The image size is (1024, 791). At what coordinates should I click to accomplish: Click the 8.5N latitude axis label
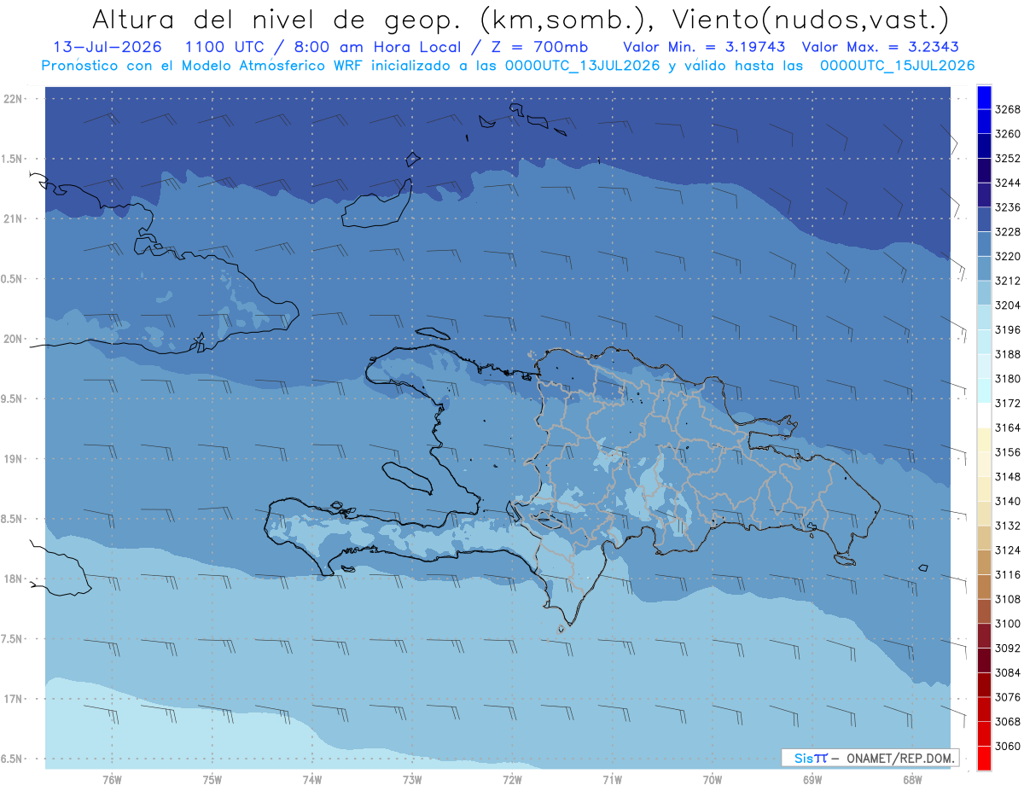13,520
